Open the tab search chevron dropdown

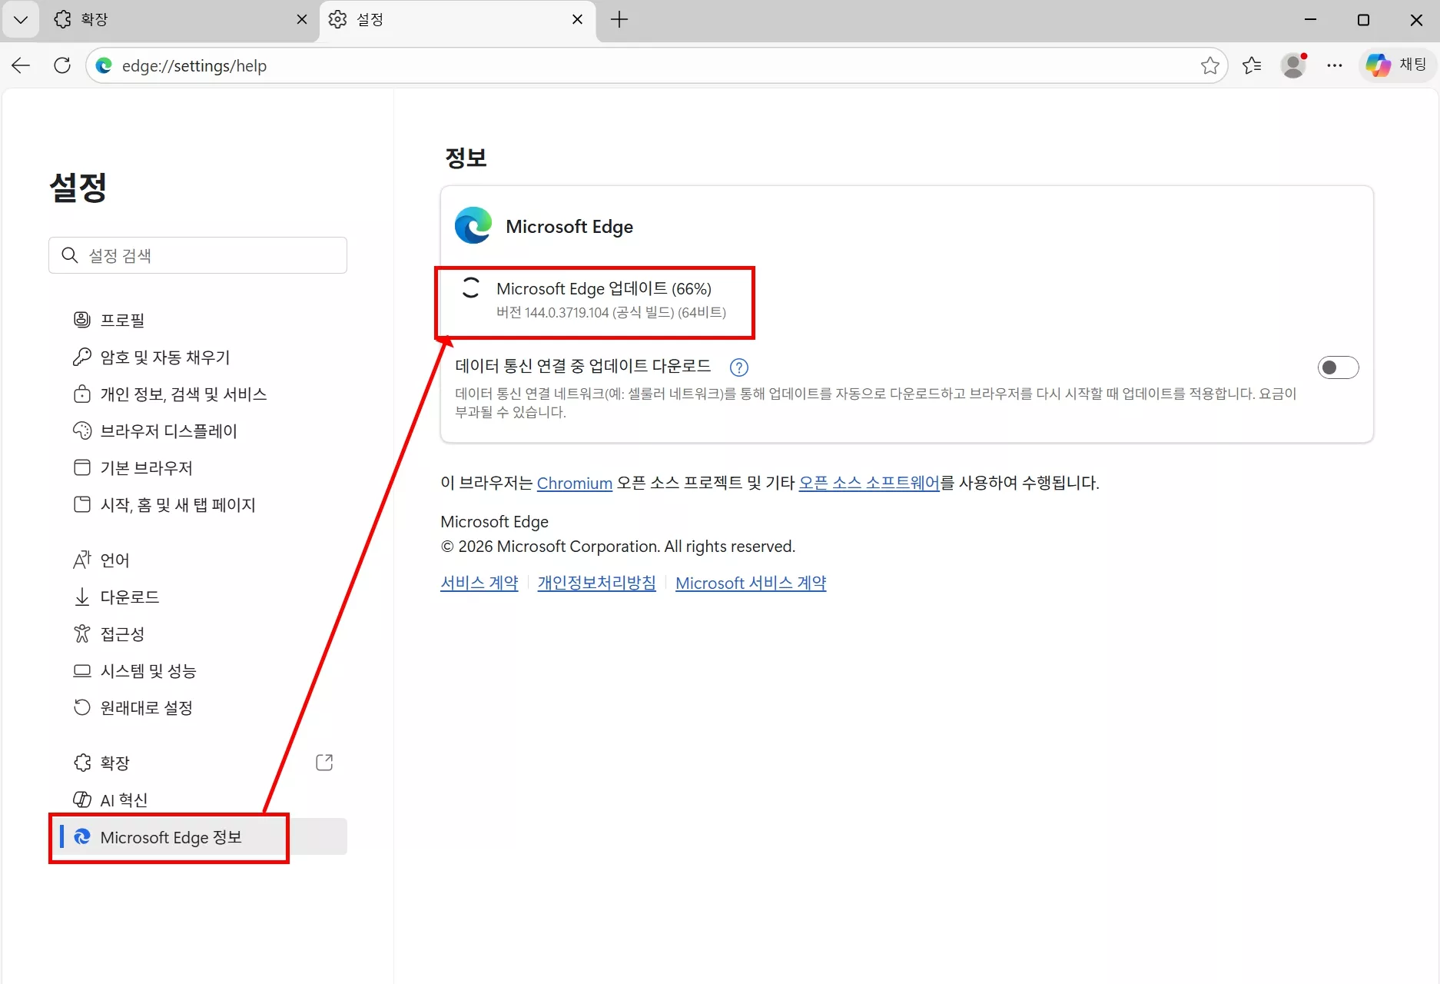click(21, 19)
